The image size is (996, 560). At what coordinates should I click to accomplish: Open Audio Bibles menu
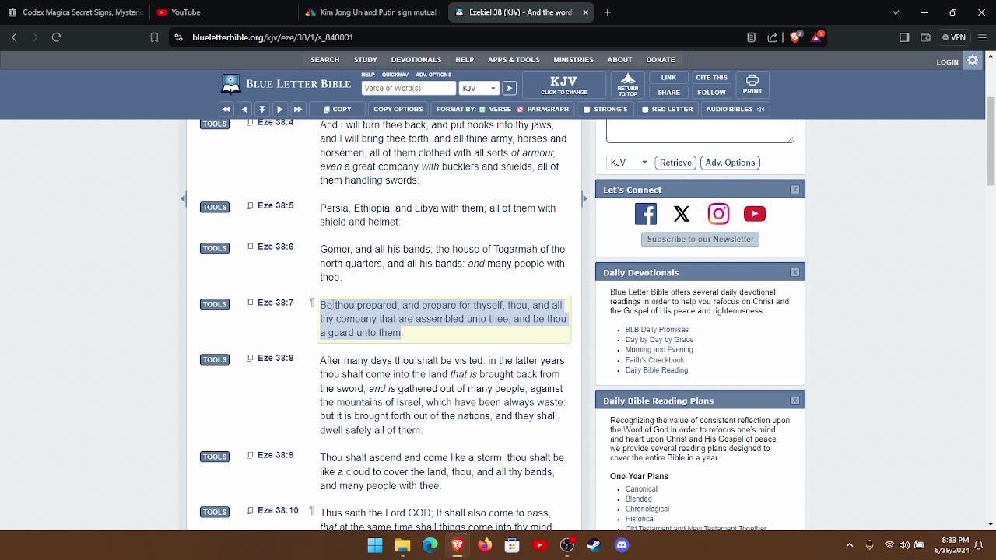[x=735, y=110]
